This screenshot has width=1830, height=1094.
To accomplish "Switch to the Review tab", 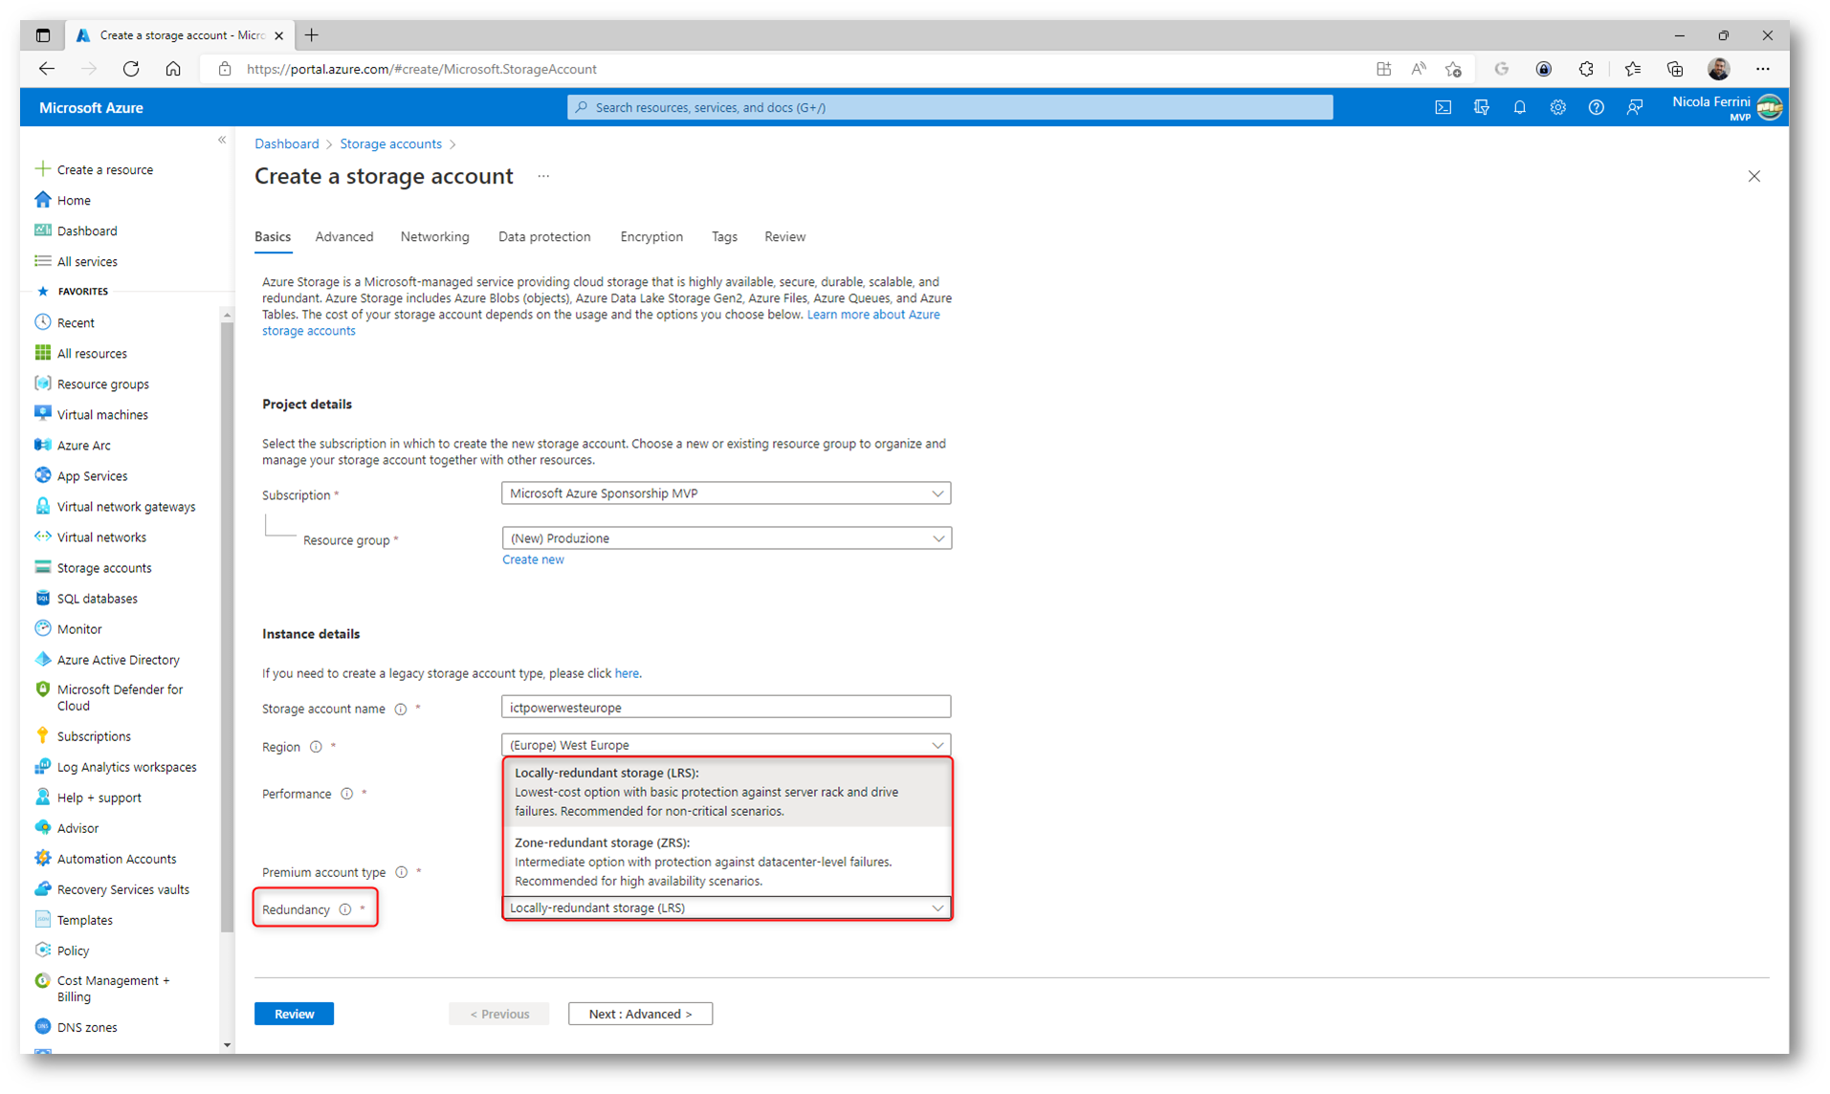I will (784, 236).
